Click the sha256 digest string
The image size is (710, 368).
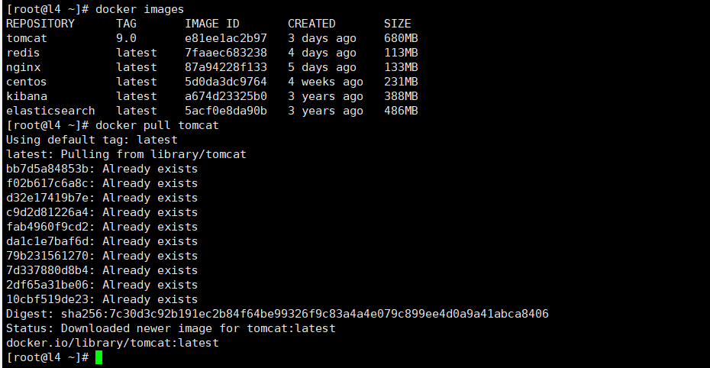(305, 314)
